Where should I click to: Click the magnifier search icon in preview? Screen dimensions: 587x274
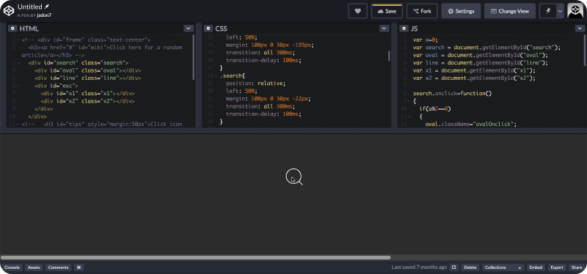coord(294,177)
